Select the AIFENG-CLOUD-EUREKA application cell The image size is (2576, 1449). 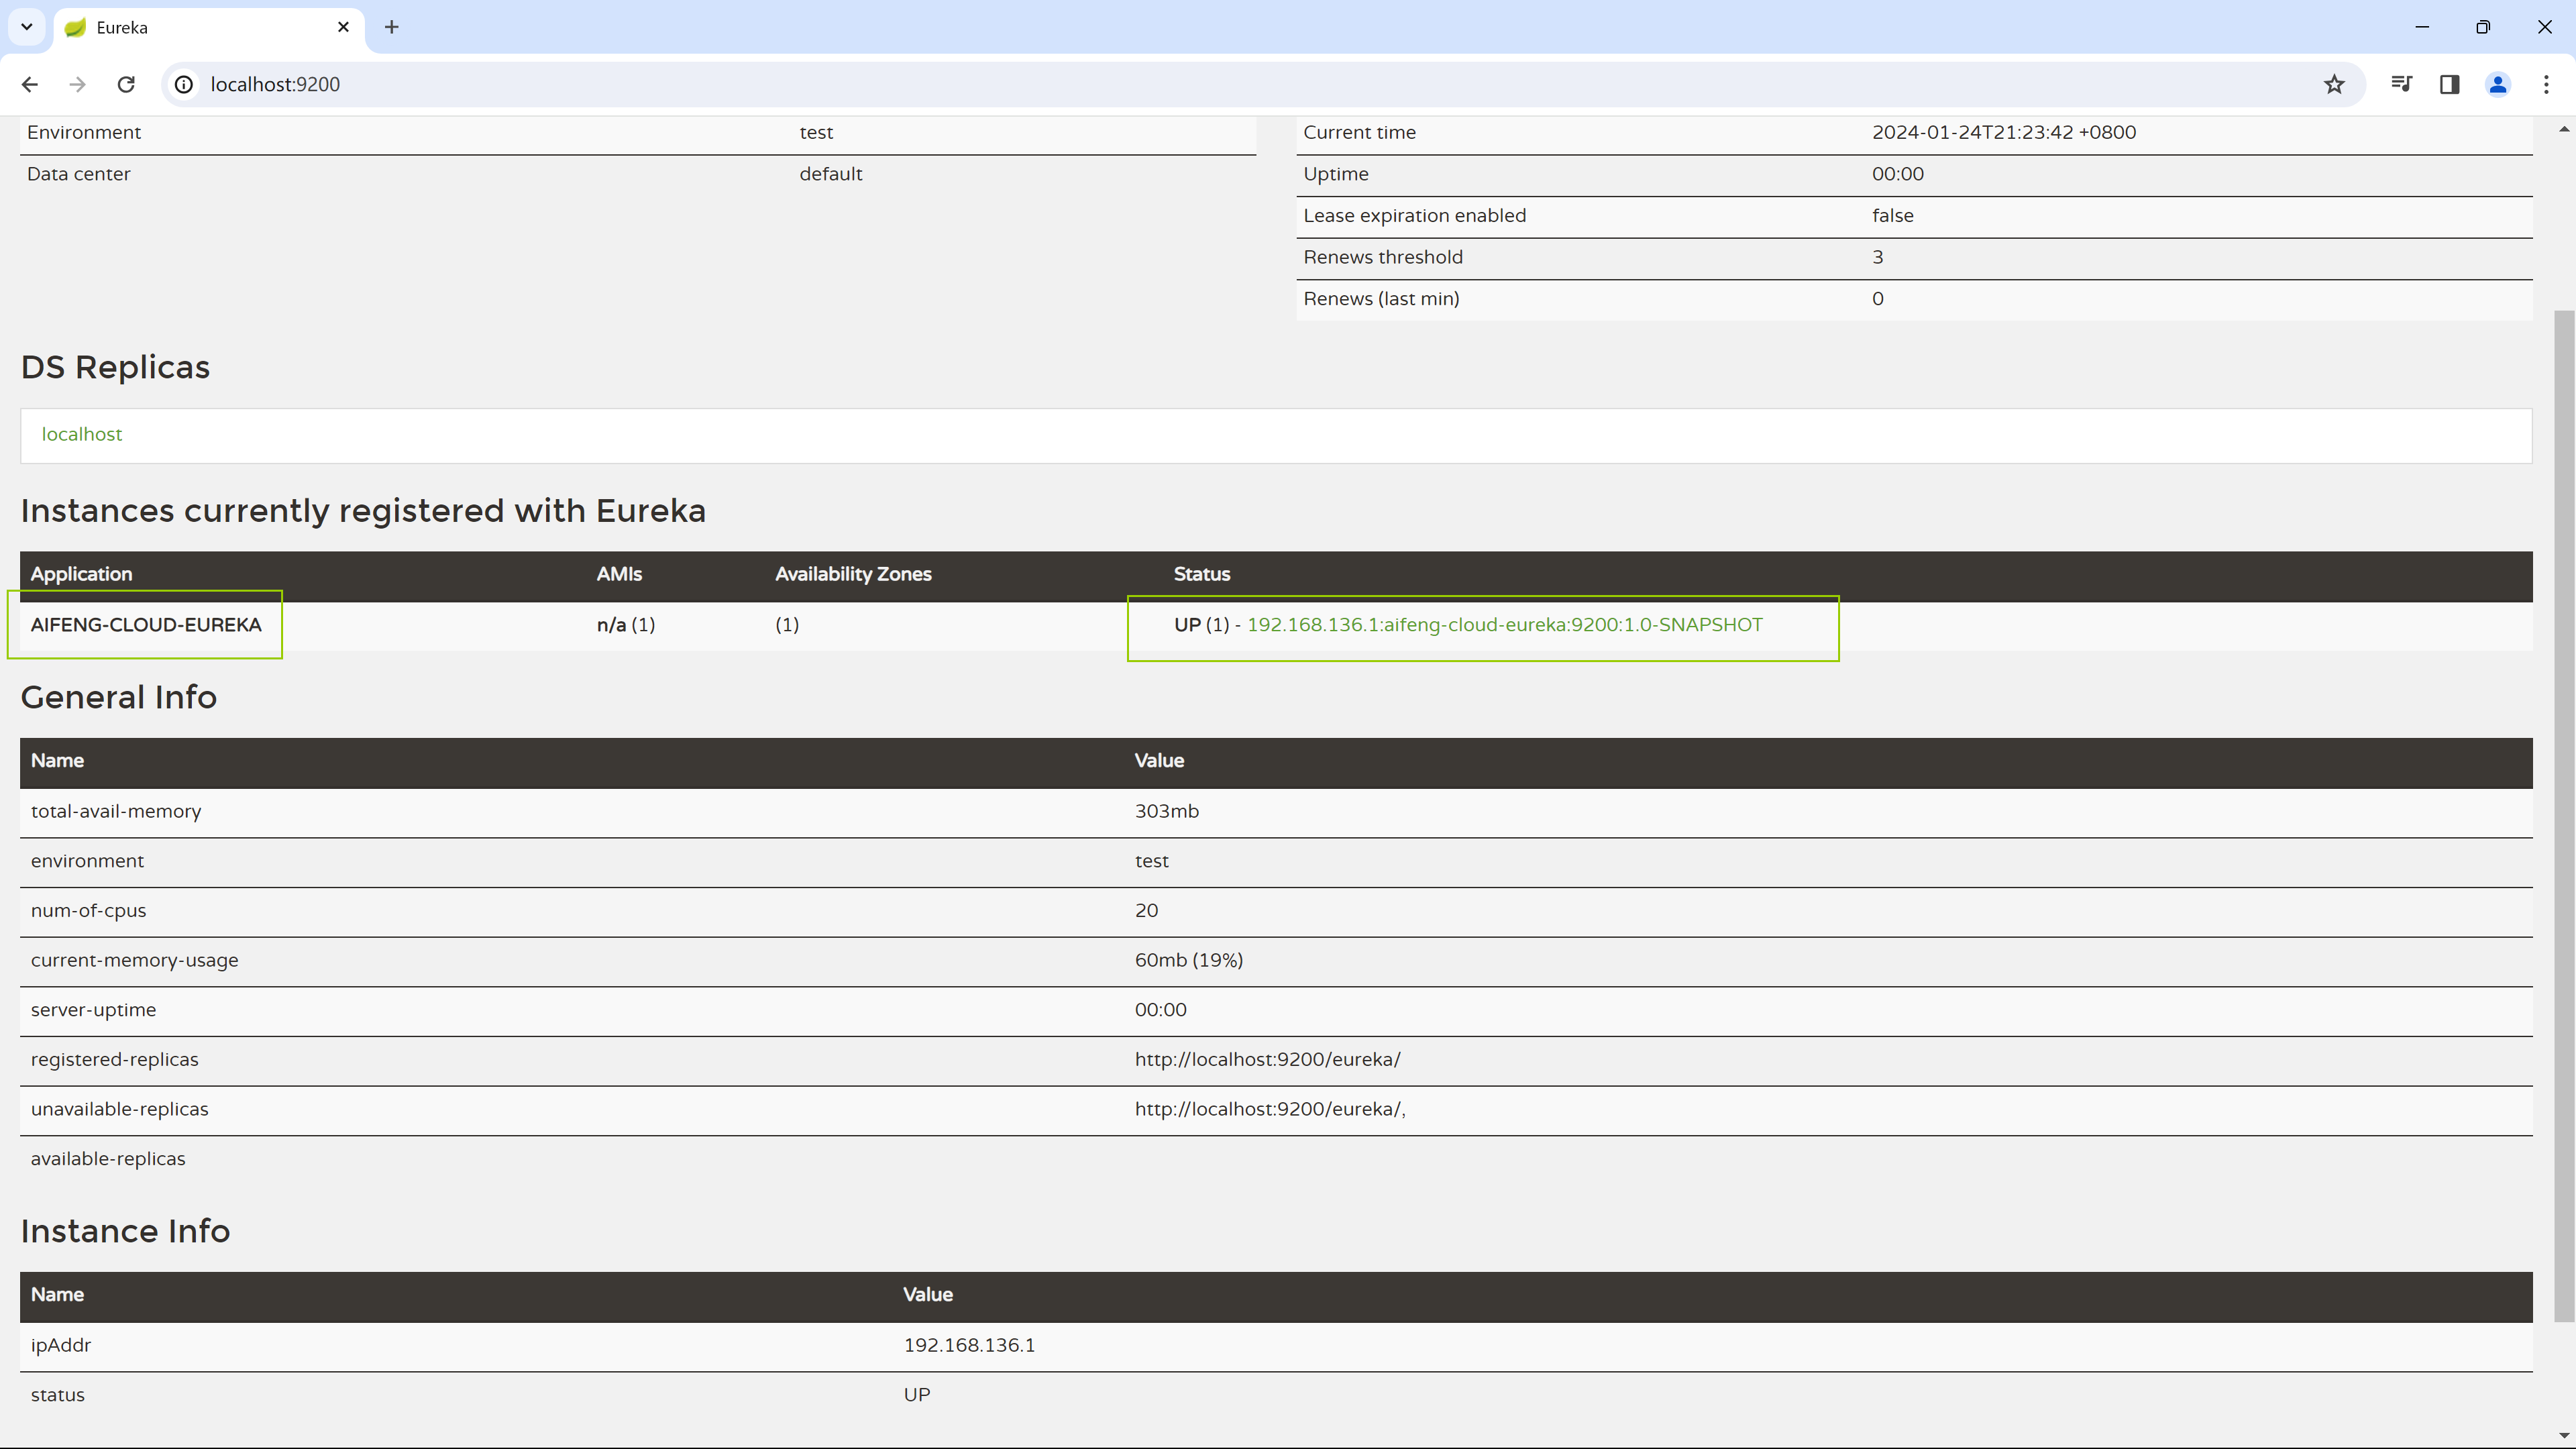click(x=146, y=625)
